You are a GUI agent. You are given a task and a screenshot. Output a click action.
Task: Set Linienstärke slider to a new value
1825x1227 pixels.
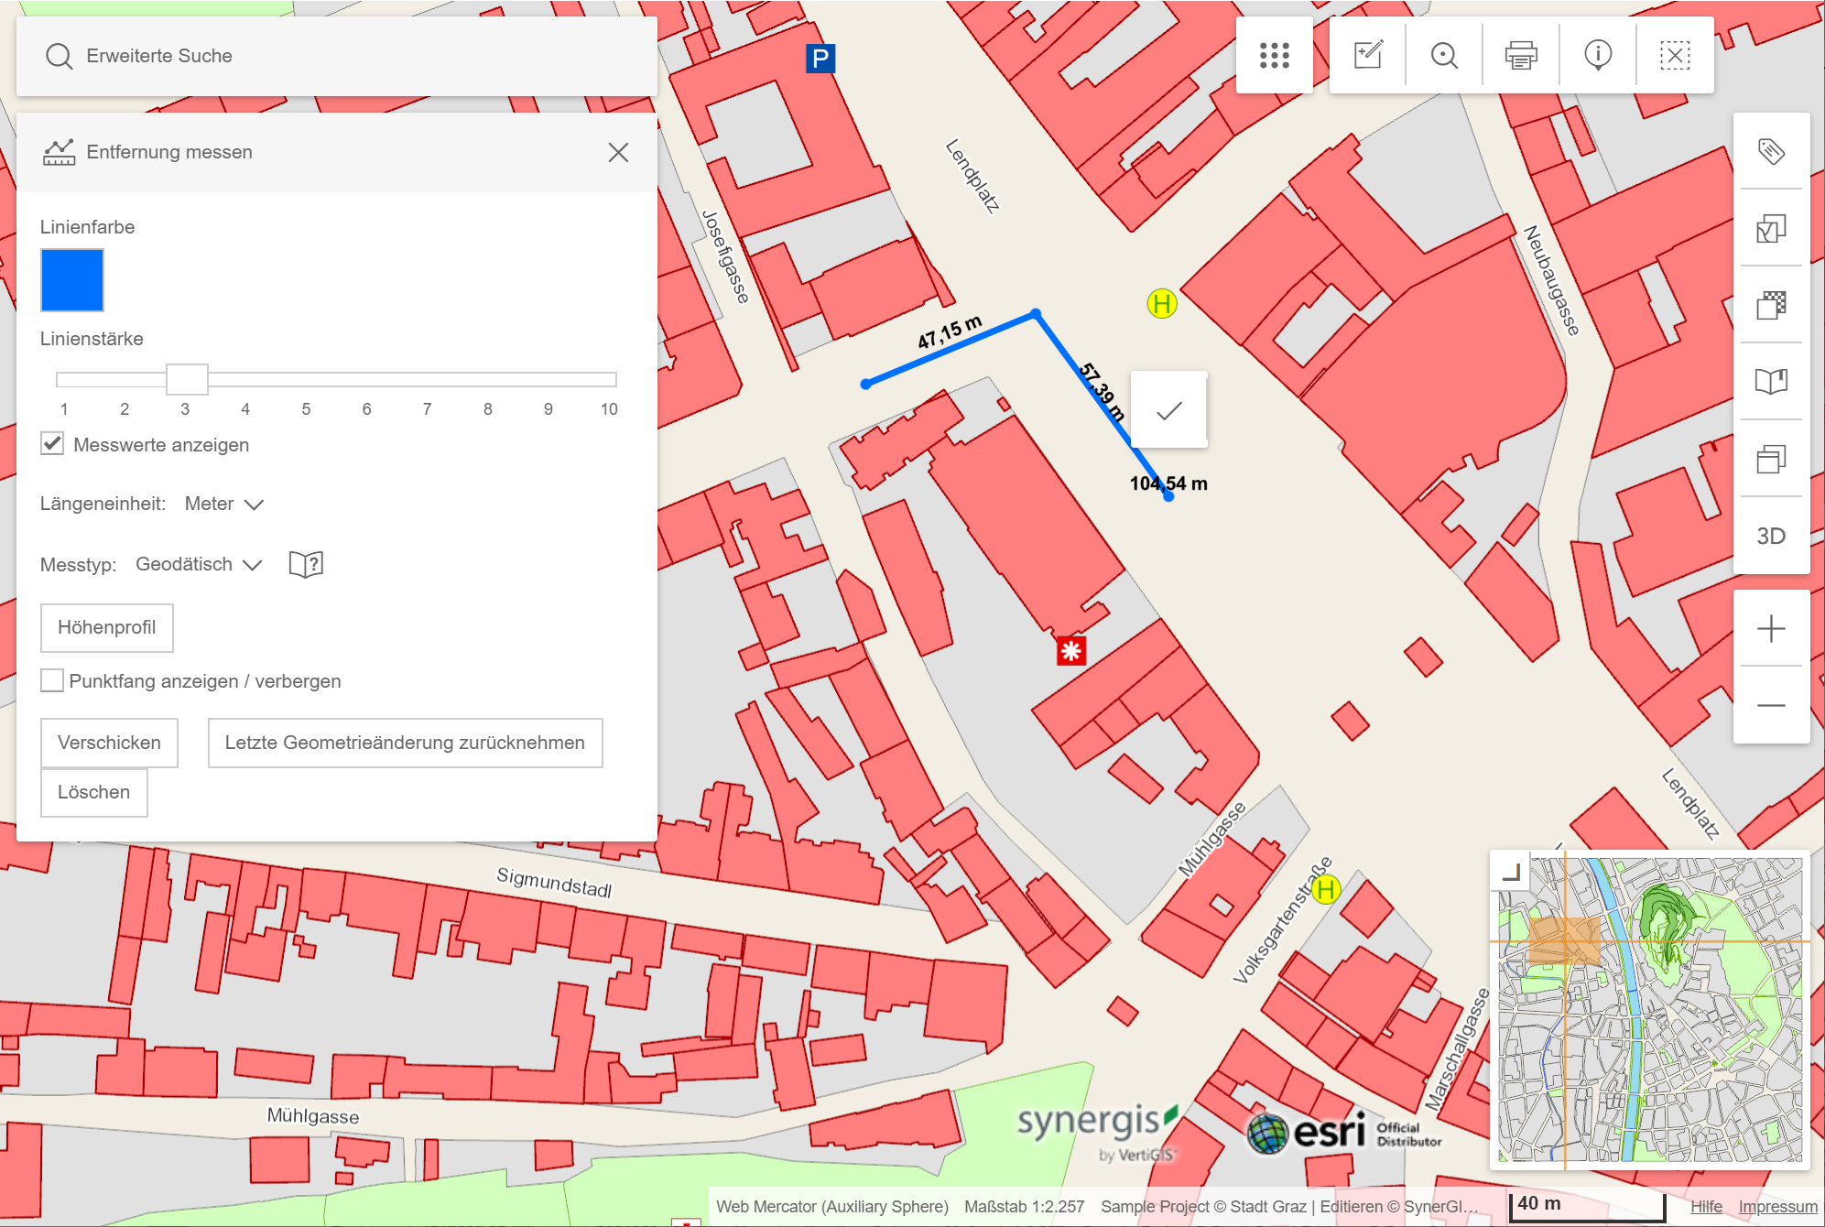(x=366, y=378)
